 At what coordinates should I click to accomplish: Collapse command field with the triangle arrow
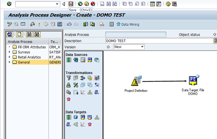click(x=64, y=4)
